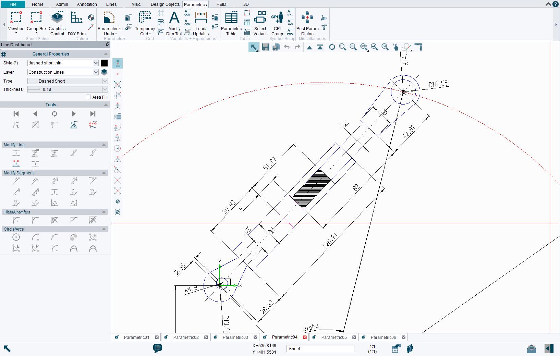Screen dimensions: 560x356
Task: Click the Select Variant button
Action: coord(260,22)
